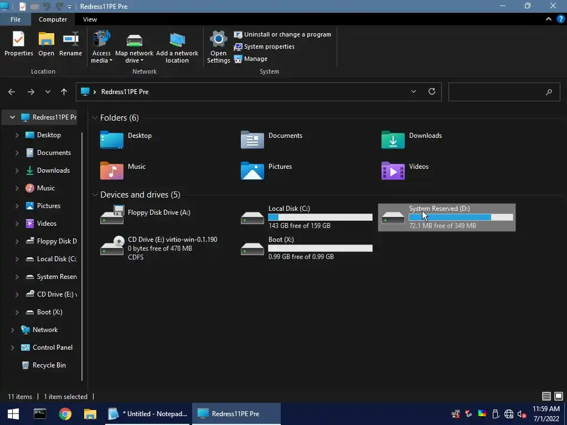The width and height of the screenshot is (567, 425).
Task: Collapse the Devices and drives group
Action: (95, 195)
